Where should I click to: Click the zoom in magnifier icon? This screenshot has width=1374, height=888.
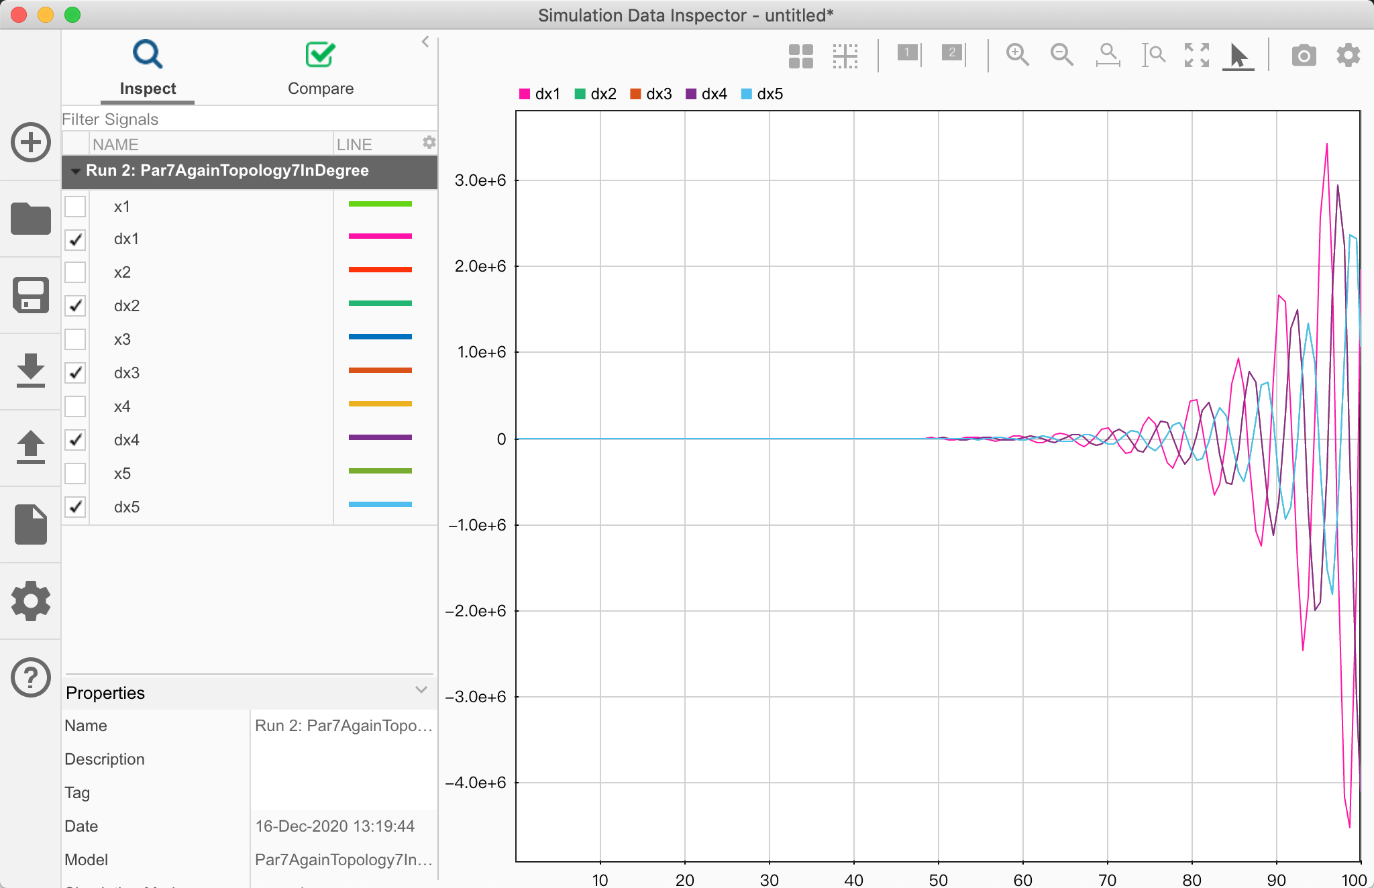[x=1017, y=54]
